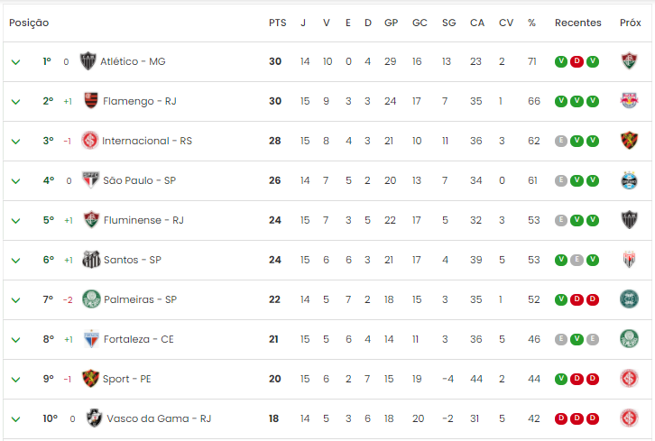This screenshot has height=441, width=655.
Task: Open the Fluminense - RJ team name
Action: click(x=143, y=220)
